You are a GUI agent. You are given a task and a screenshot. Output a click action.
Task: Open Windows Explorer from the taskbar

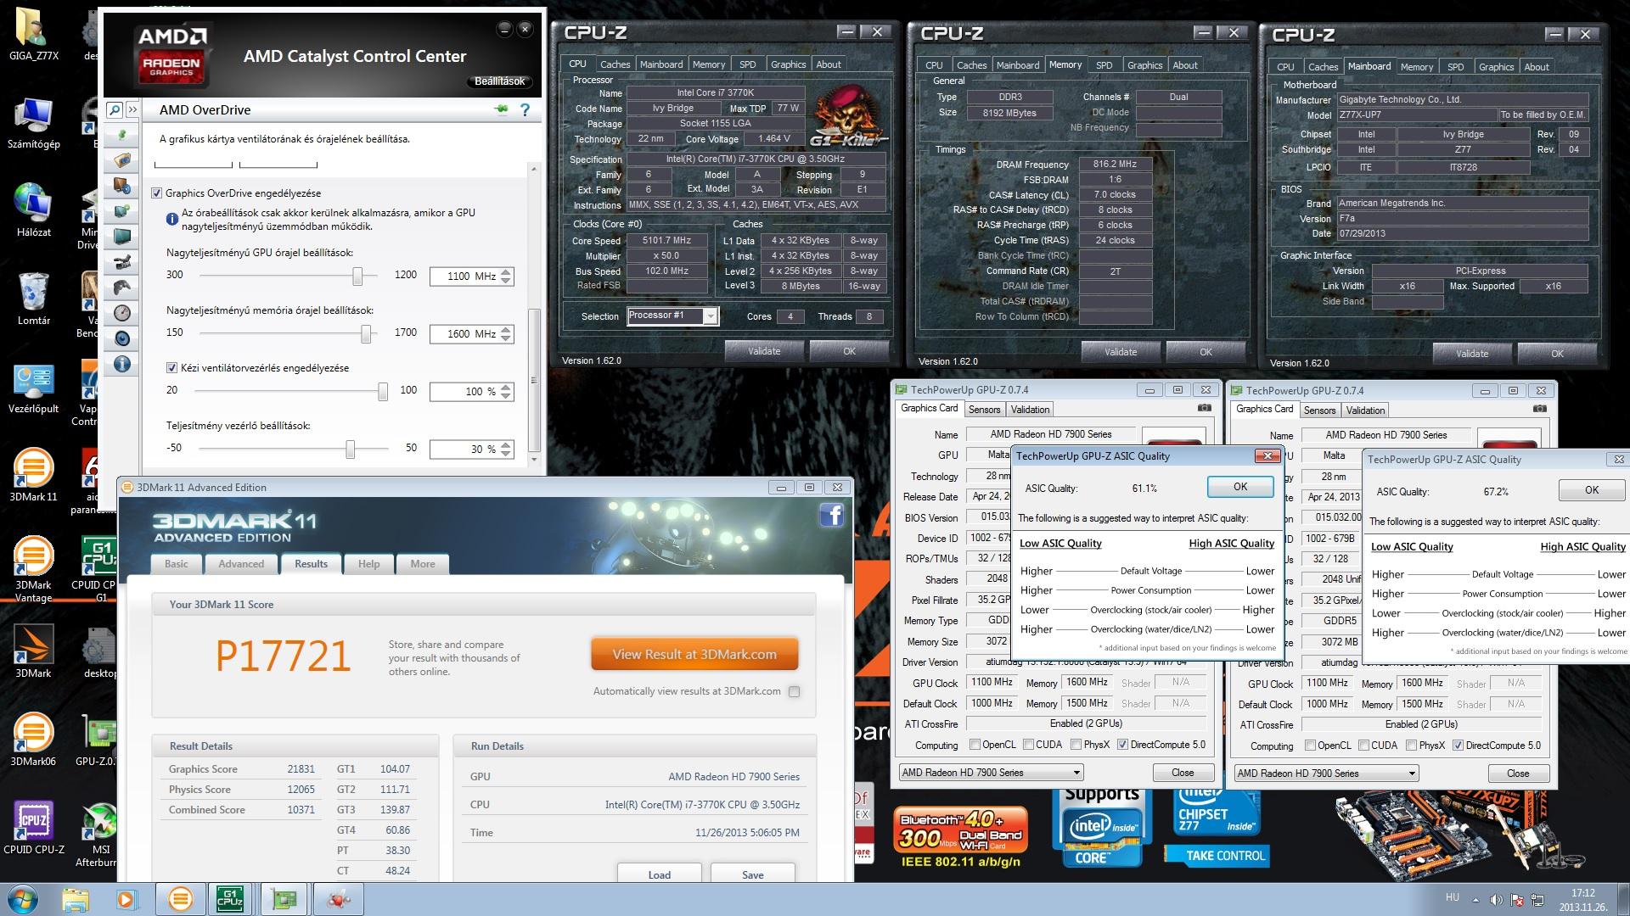click(75, 899)
